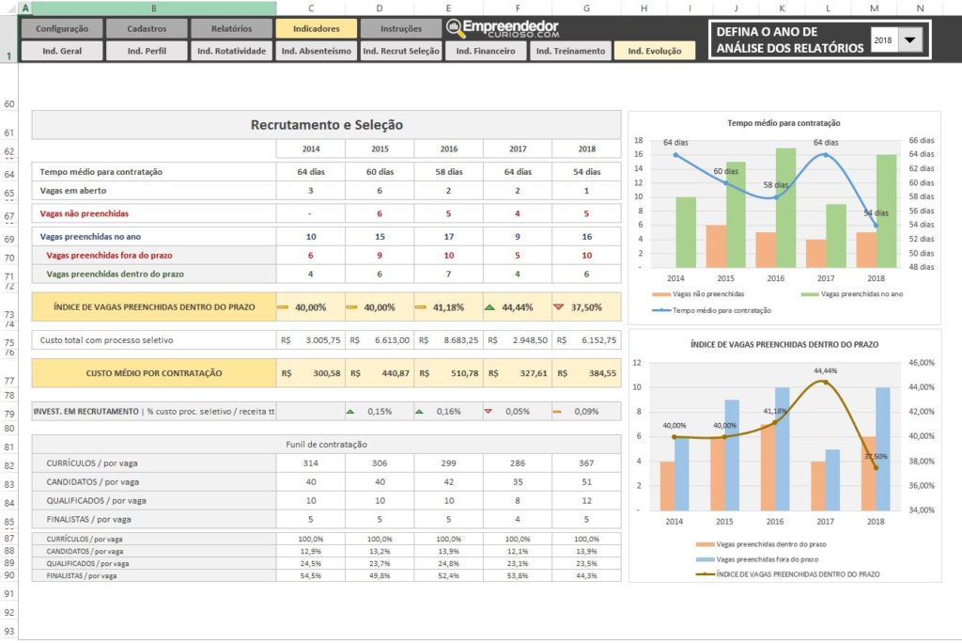Click red triangle icon next to 0,05%

[x=489, y=412]
